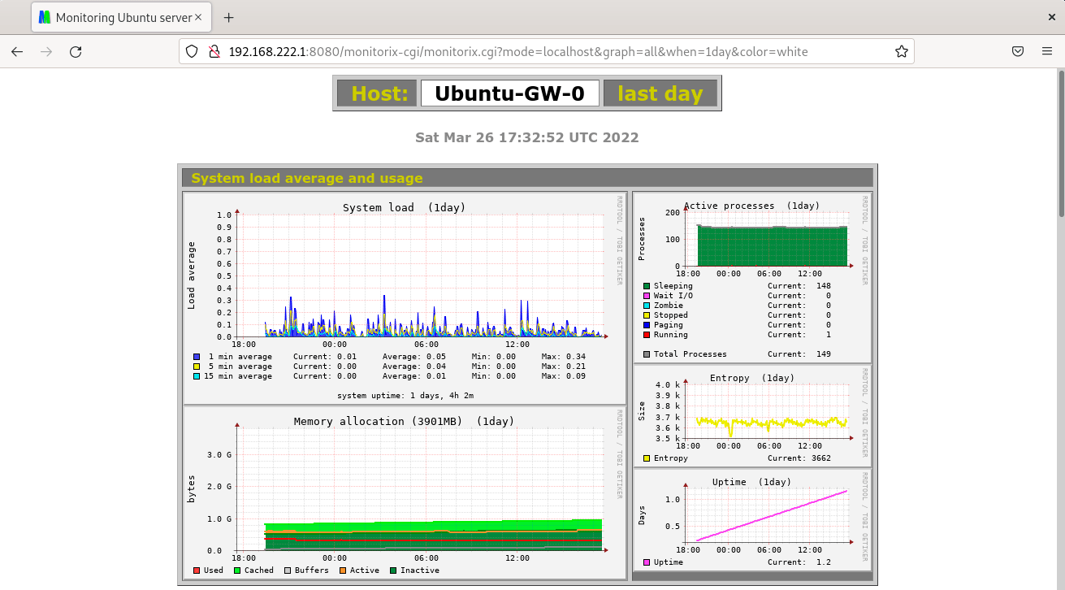This screenshot has width=1065, height=590.
Task: Open the Memory allocation graph
Action: [x=404, y=492]
